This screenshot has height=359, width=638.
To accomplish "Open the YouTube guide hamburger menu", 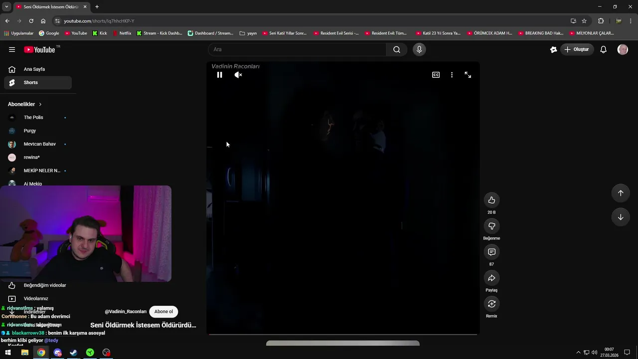I will click(12, 49).
